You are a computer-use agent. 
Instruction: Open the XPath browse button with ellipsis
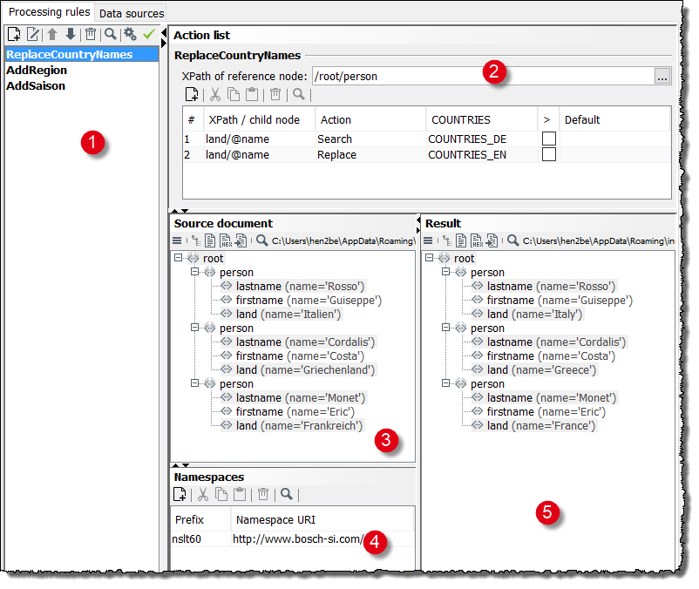tap(662, 76)
